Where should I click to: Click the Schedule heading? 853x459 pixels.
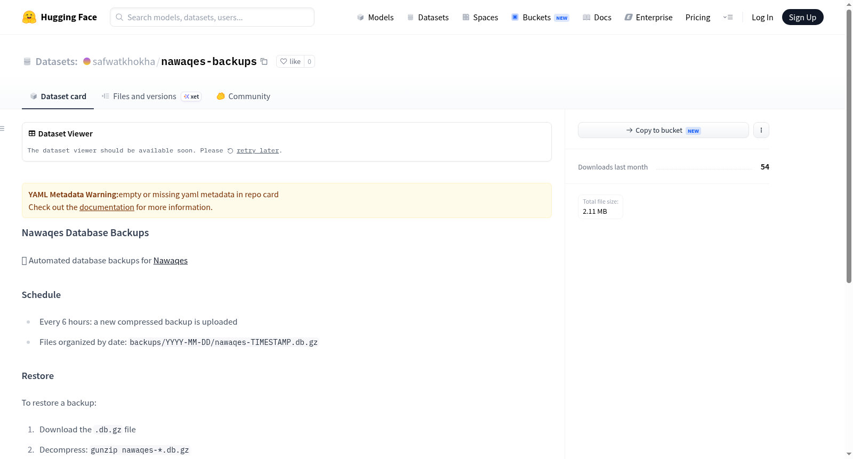click(x=41, y=295)
